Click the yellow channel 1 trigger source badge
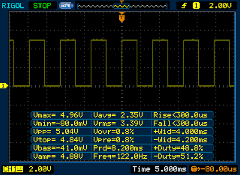The width and height of the screenshot is (240, 175). pyautogui.click(x=196, y=6)
